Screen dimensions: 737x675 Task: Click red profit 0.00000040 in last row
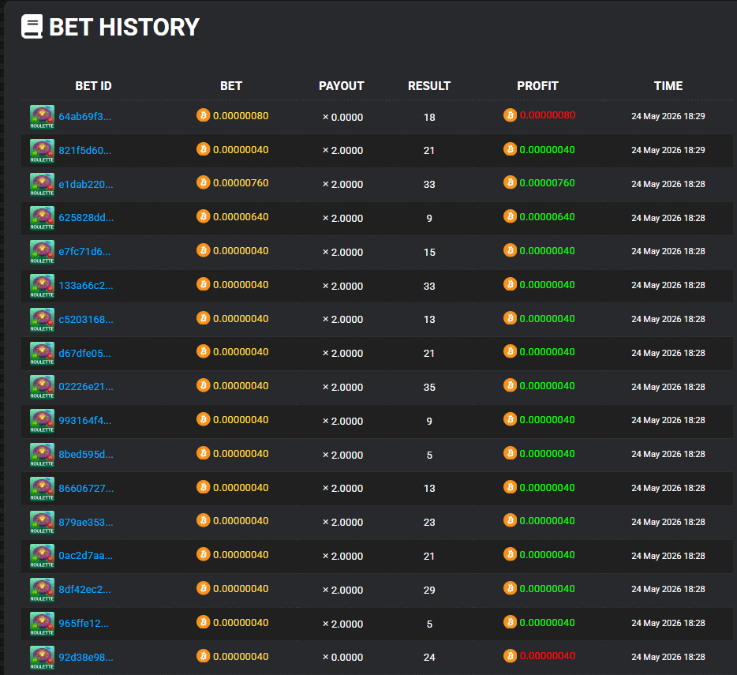(x=548, y=656)
